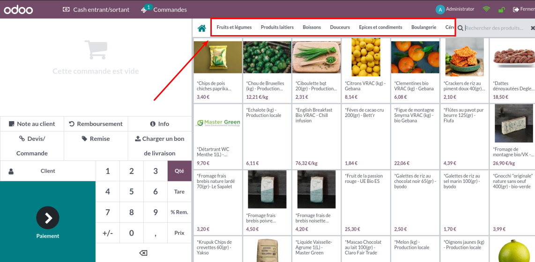Viewport: 535px width, 262px height.
Task: Click the home category icon
Action: (x=202, y=28)
